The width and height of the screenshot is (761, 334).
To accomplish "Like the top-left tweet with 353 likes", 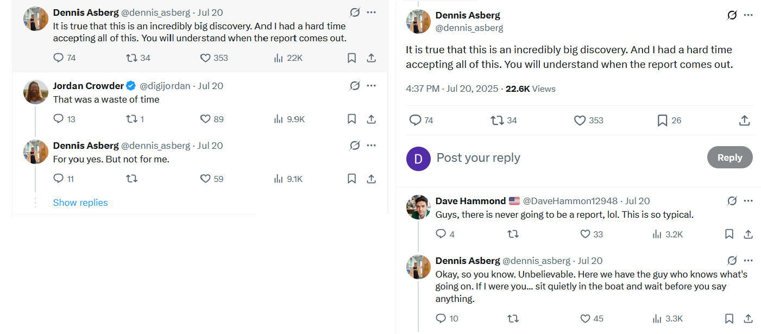I will tap(205, 58).
